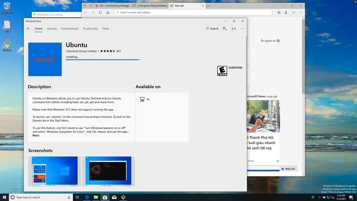Click the Canonical Group Limited publisher link
This screenshot has height=201, width=357.
pos(81,51)
